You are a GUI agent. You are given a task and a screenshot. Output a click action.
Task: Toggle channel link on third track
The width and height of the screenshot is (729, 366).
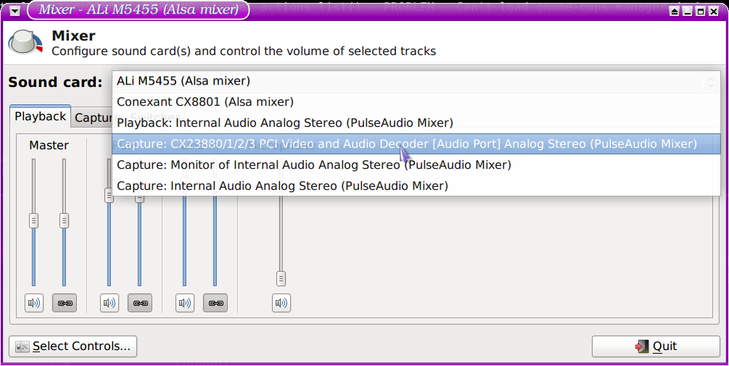[215, 303]
